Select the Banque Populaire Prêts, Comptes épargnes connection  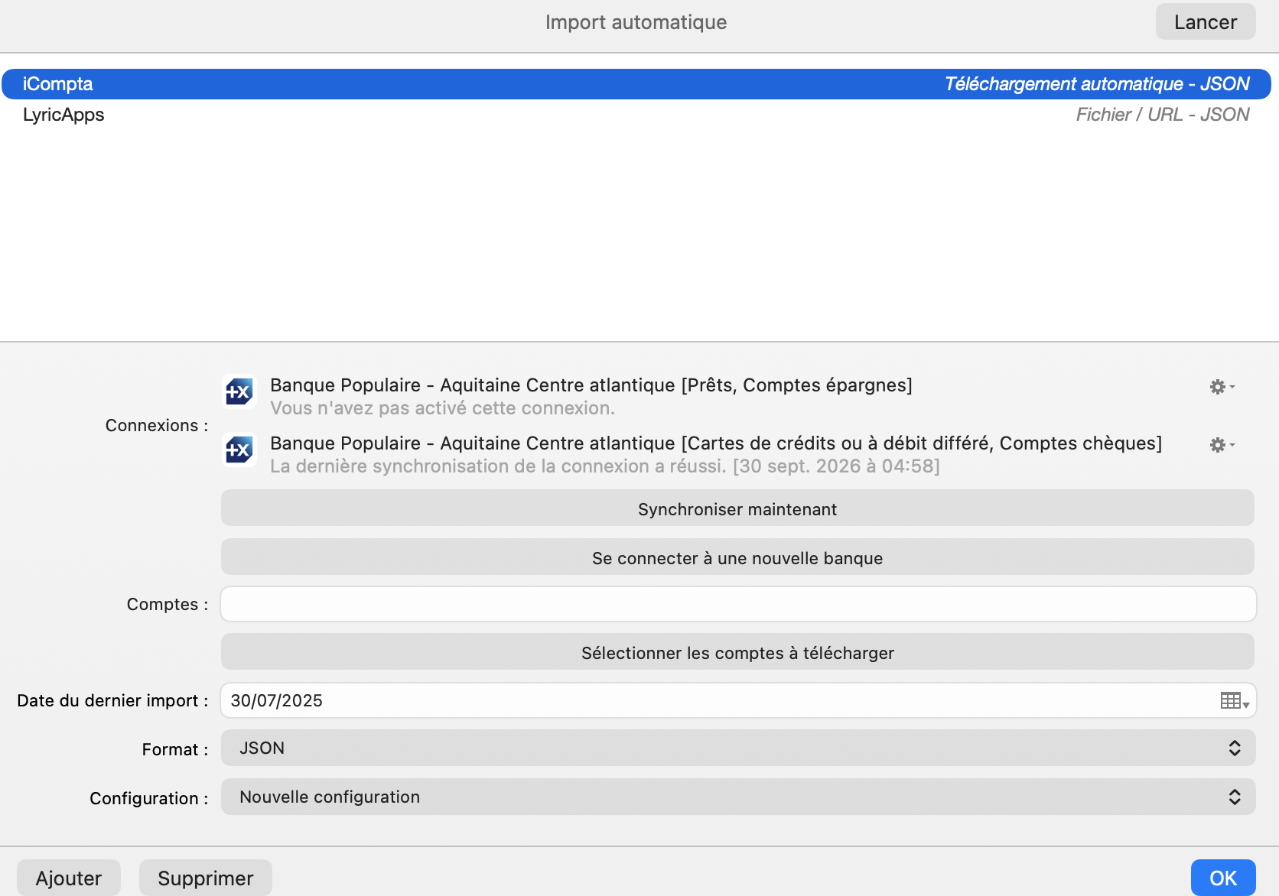coord(591,385)
